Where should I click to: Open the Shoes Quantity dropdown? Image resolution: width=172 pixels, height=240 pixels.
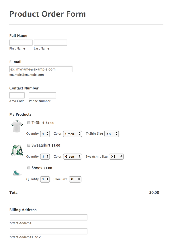(x=45, y=179)
